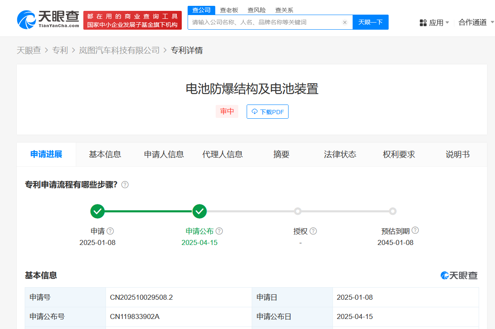The width and height of the screenshot is (495, 329).
Task: Open the 法律状态 tab
Action: pos(340,154)
